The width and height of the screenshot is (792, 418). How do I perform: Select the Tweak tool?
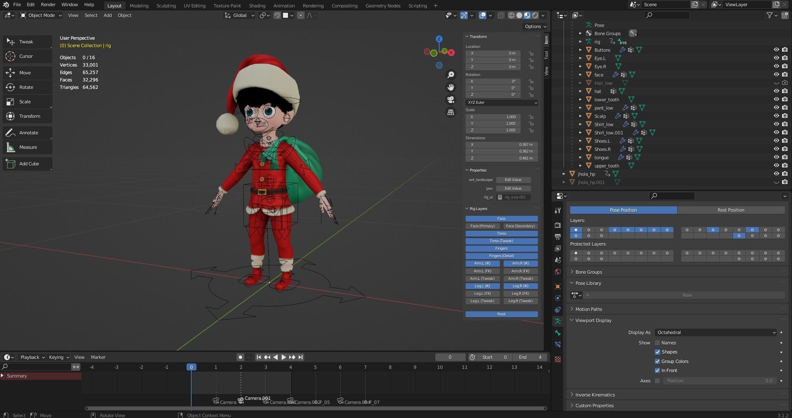click(x=27, y=42)
